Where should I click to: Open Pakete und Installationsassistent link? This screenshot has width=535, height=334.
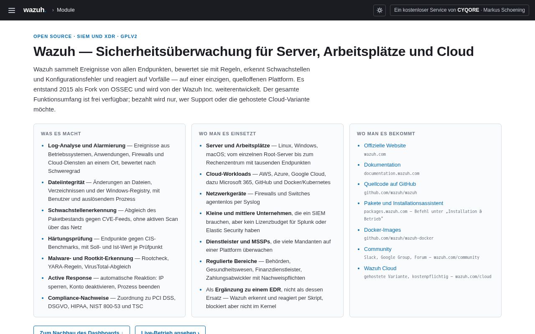(403, 203)
